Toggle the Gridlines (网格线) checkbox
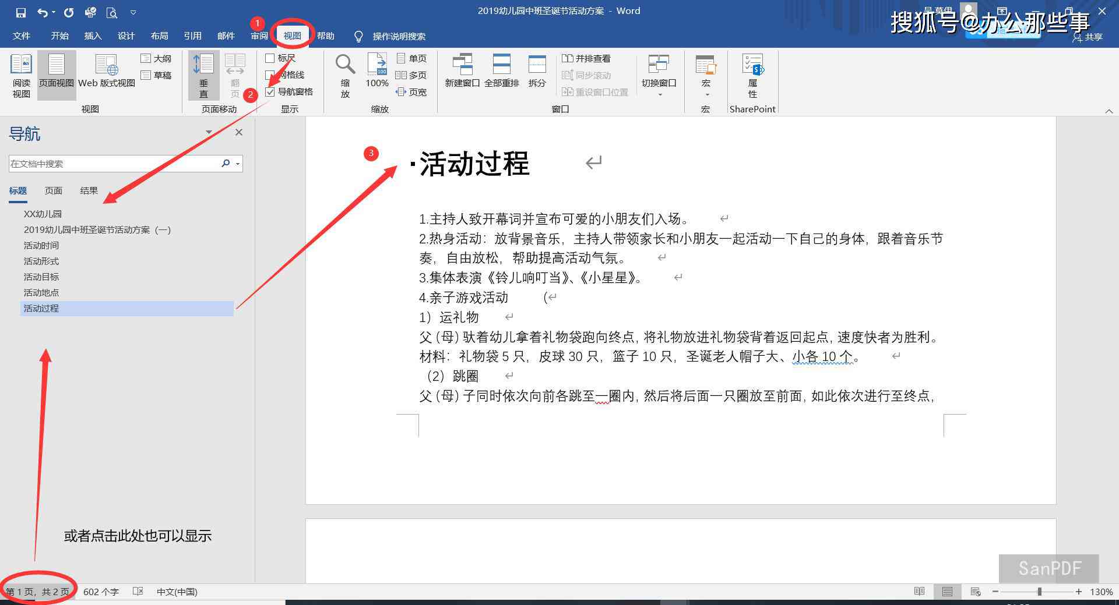The height and width of the screenshot is (605, 1119). [270, 75]
